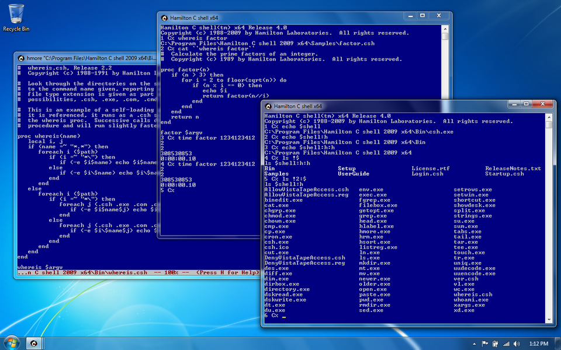The image size is (561, 350).
Task: Minimize the front Hamilton C shell window
Action: click(x=514, y=104)
